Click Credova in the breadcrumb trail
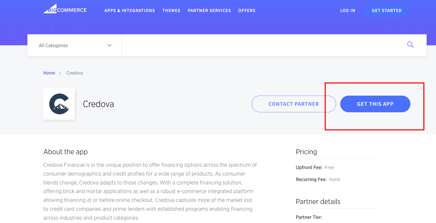Viewport: 436px width, 223px height. tap(74, 73)
